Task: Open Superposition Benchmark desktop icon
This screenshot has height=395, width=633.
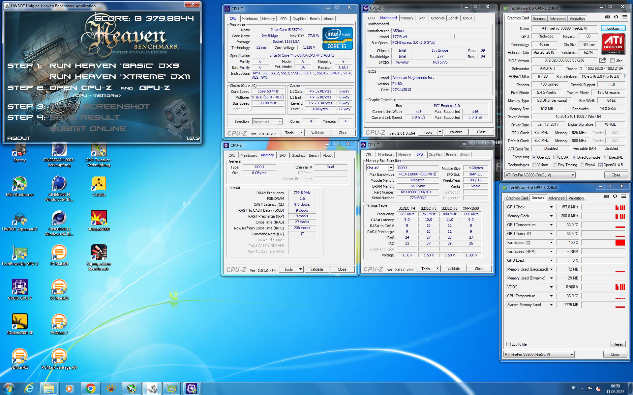Action: pyautogui.click(x=99, y=258)
